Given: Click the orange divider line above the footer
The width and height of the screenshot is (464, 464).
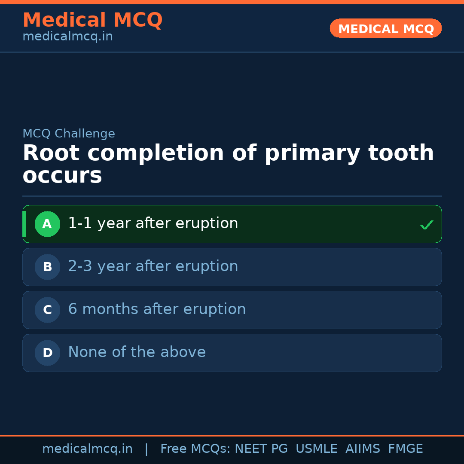Looking at the screenshot, I should click(232, 435).
